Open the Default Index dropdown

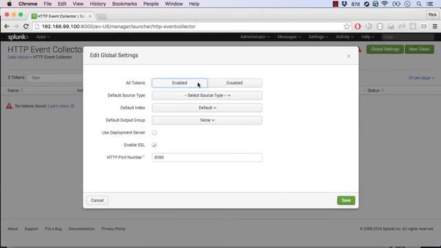[x=207, y=107]
